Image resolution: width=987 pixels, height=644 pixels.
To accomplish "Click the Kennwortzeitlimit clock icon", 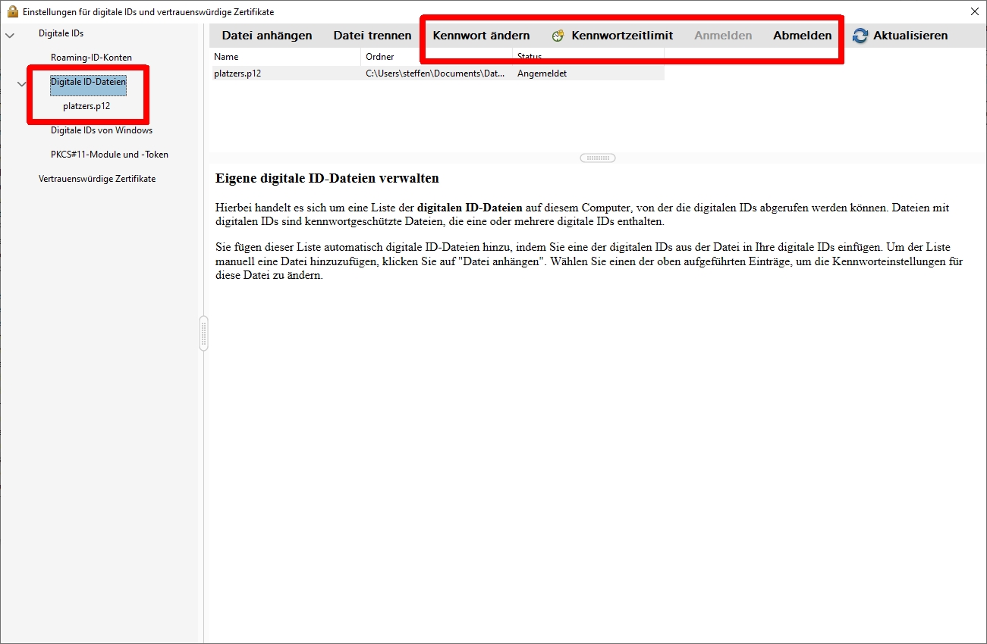I will [x=558, y=36].
